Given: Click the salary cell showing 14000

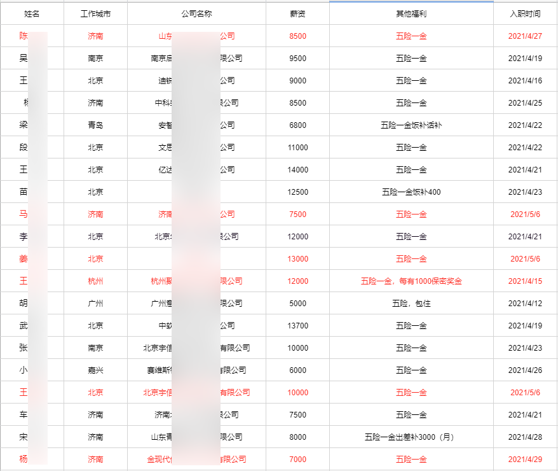Looking at the screenshot, I should point(297,170).
